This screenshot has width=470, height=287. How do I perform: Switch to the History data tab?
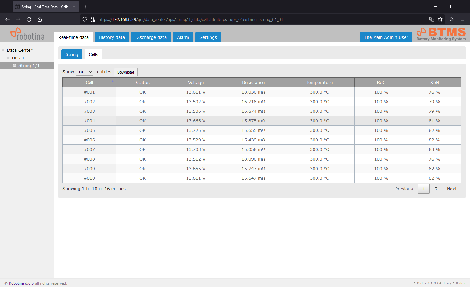click(x=112, y=37)
